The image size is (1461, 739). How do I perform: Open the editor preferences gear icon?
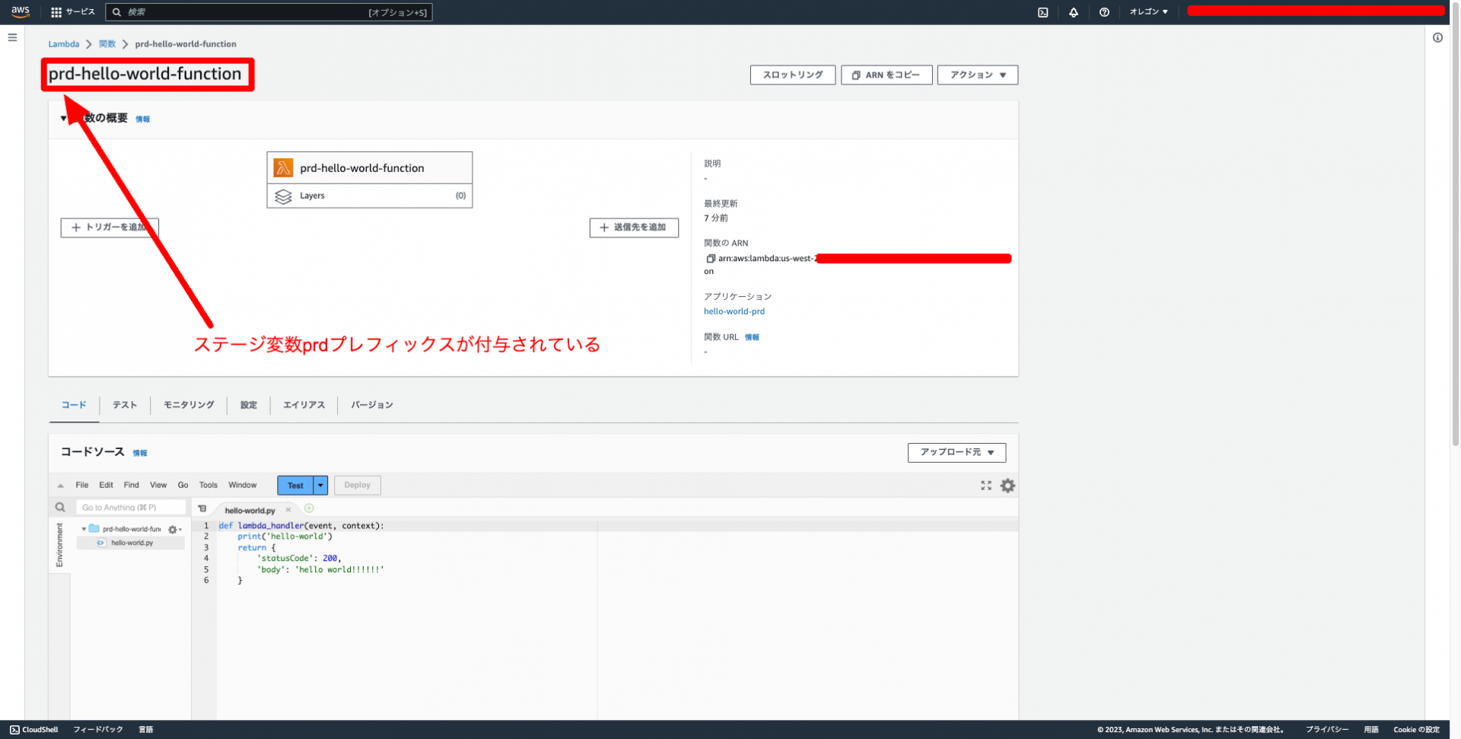(1007, 485)
